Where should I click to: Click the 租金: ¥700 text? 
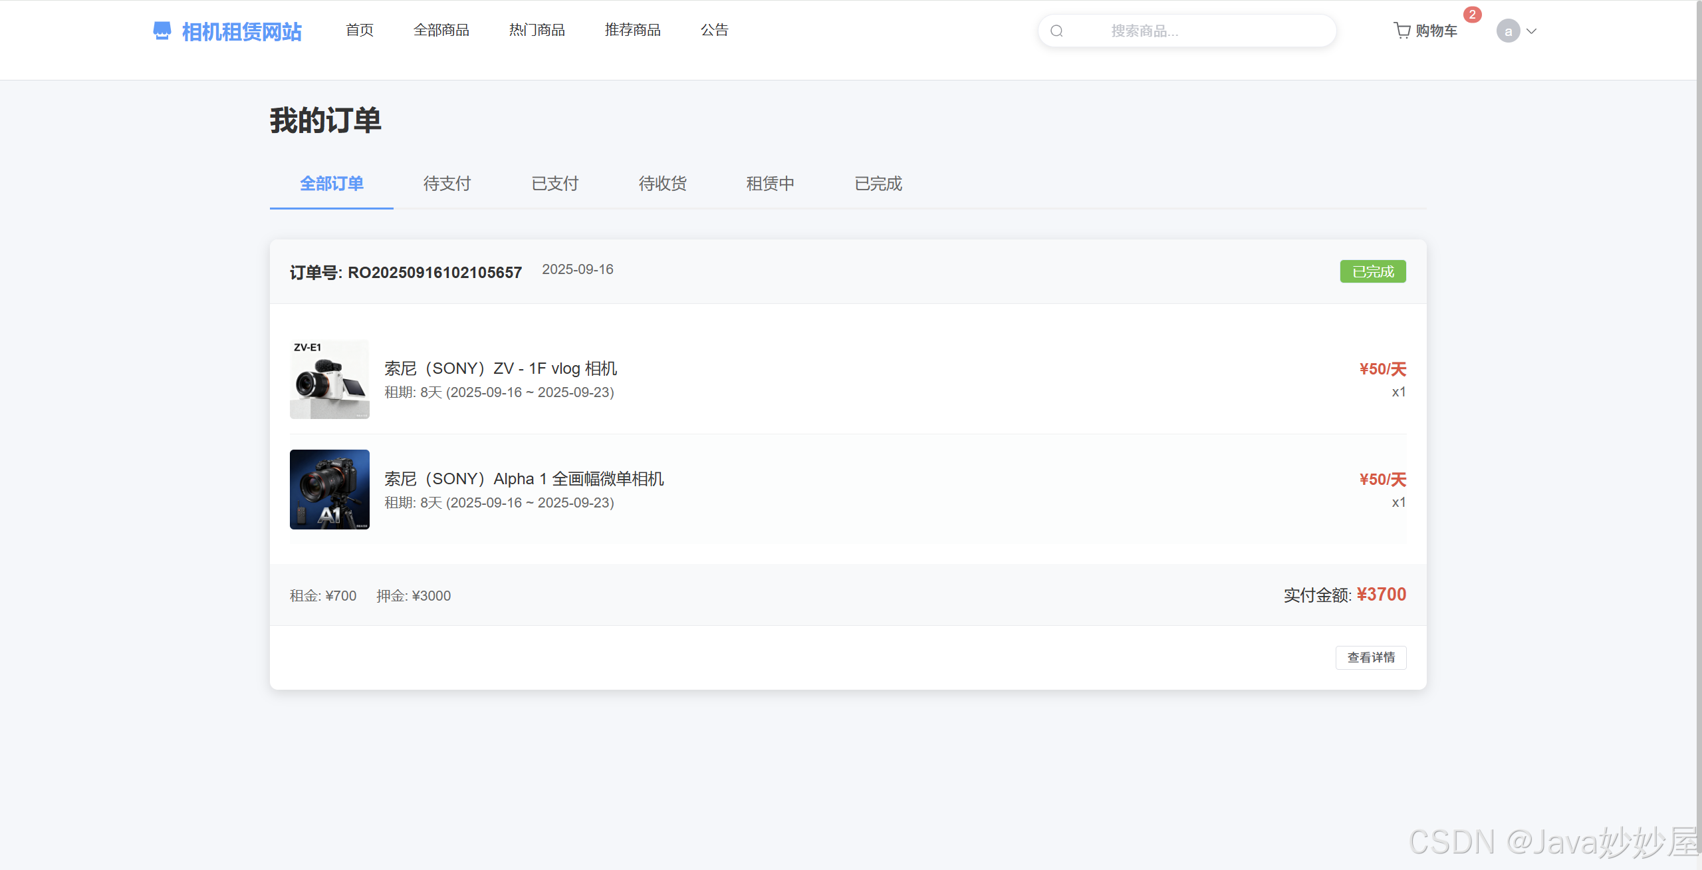click(x=323, y=596)
